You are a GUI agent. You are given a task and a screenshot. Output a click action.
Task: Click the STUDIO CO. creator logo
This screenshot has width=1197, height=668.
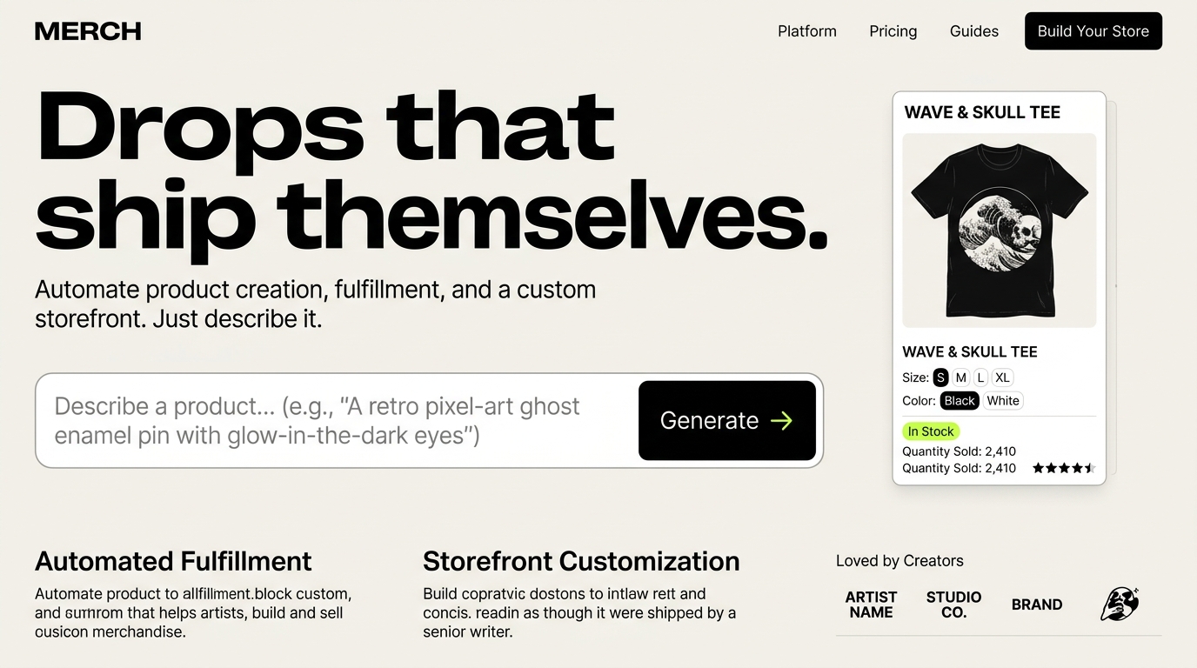(953, 605)
